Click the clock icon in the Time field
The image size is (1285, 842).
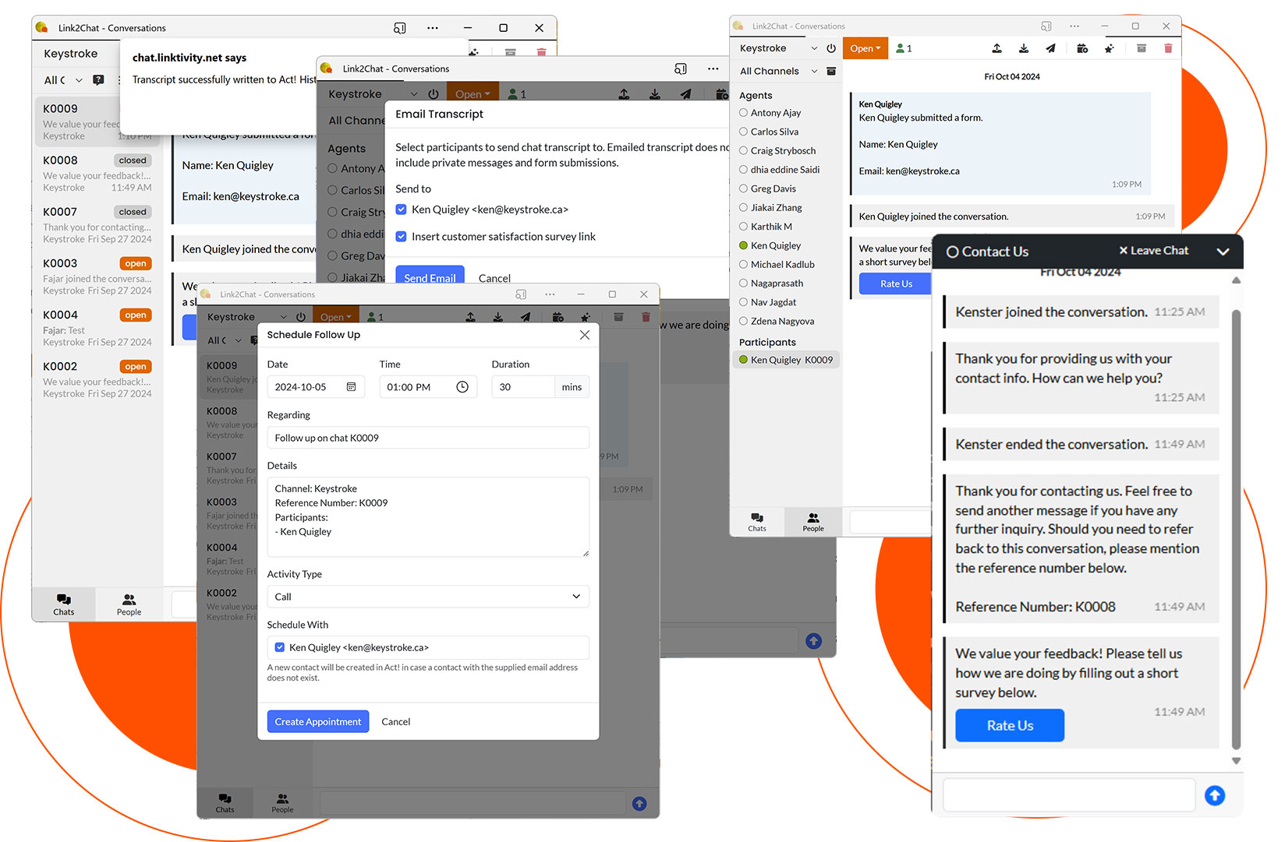tap(462, 387)
